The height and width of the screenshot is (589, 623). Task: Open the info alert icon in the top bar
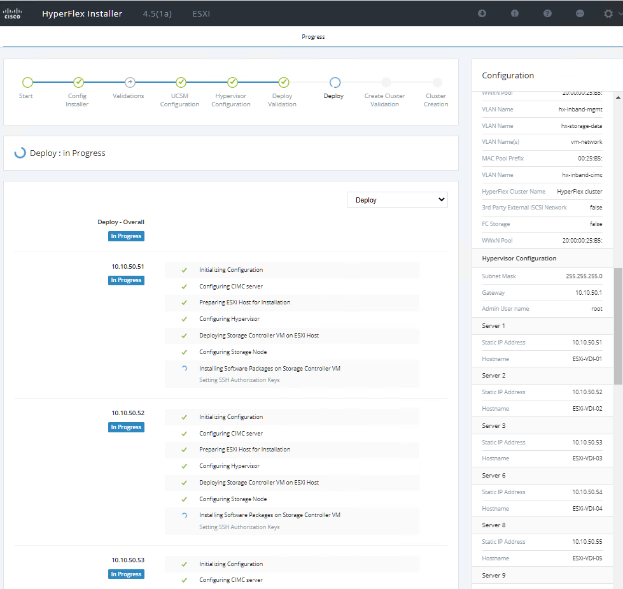(515, 13)
